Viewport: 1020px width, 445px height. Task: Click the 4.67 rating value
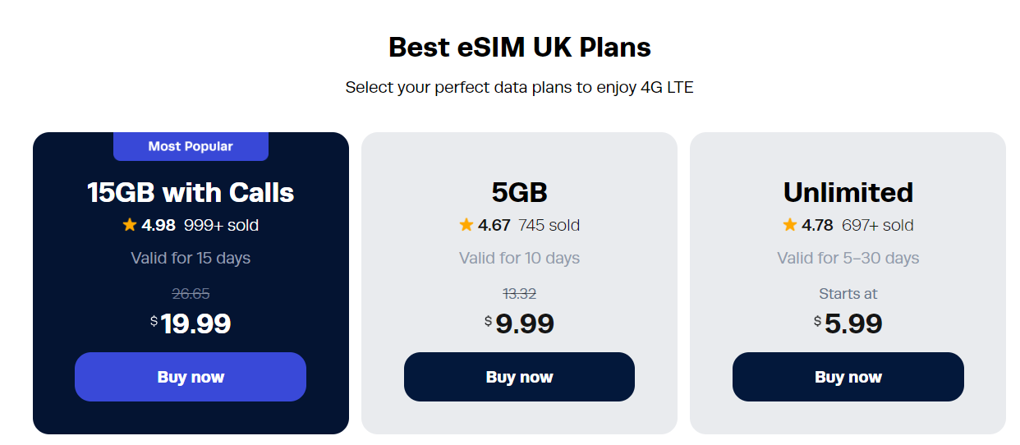click(494, 225)
